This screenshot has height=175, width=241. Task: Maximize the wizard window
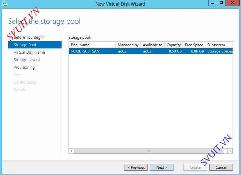tap(221, 3)
